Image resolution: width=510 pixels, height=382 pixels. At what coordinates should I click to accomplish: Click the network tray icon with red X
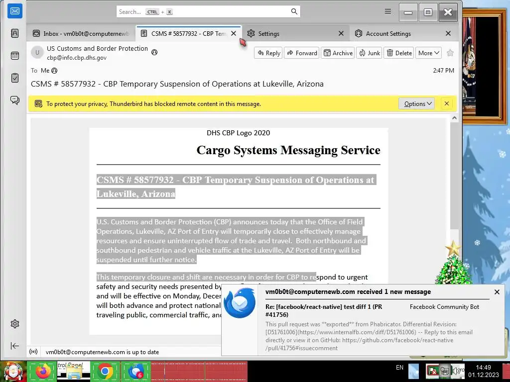point(433,371)
